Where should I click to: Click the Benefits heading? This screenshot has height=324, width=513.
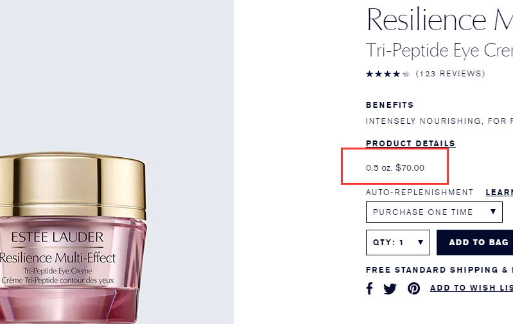pos(390,105)
